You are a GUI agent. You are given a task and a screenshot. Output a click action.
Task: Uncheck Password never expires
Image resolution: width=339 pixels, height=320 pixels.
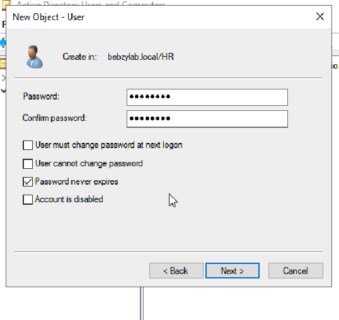(28, 181)
